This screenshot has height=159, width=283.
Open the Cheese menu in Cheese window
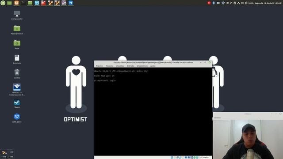pyautogui.click(x=217, y=118)
